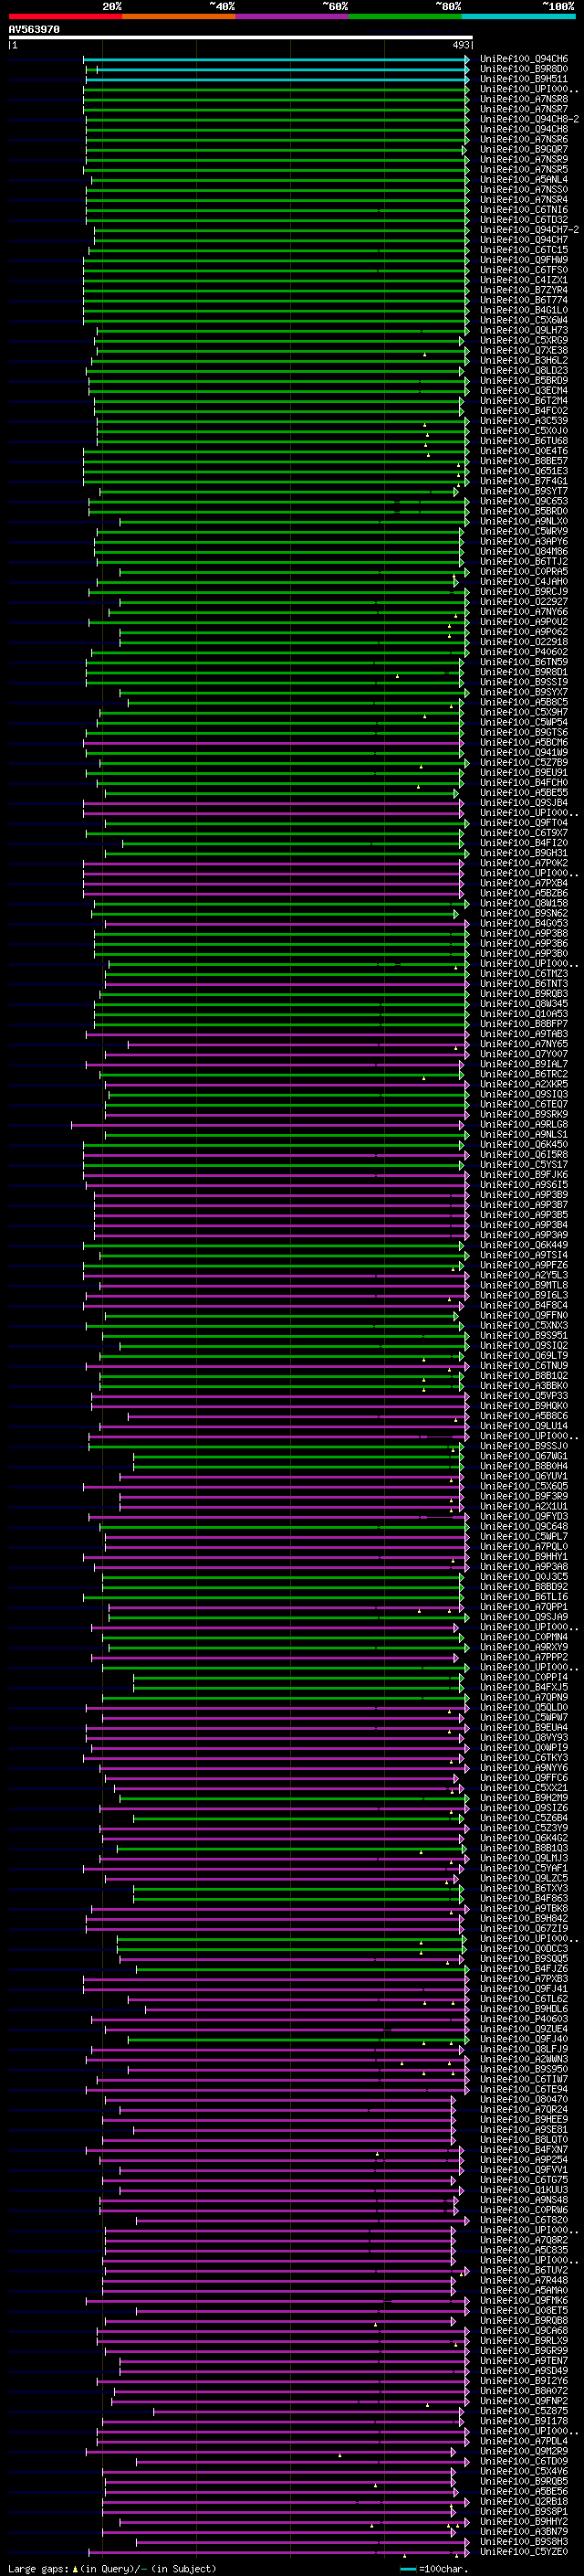Click the UniRef100_Q84M86 hit

[524, 552]
